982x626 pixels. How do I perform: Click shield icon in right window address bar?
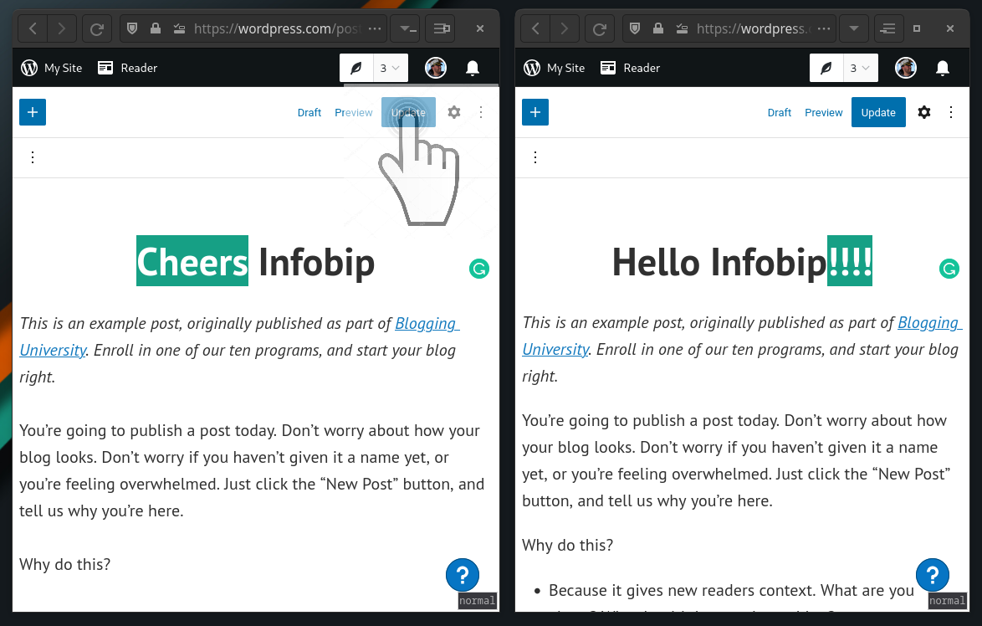(x=635, y=28)
